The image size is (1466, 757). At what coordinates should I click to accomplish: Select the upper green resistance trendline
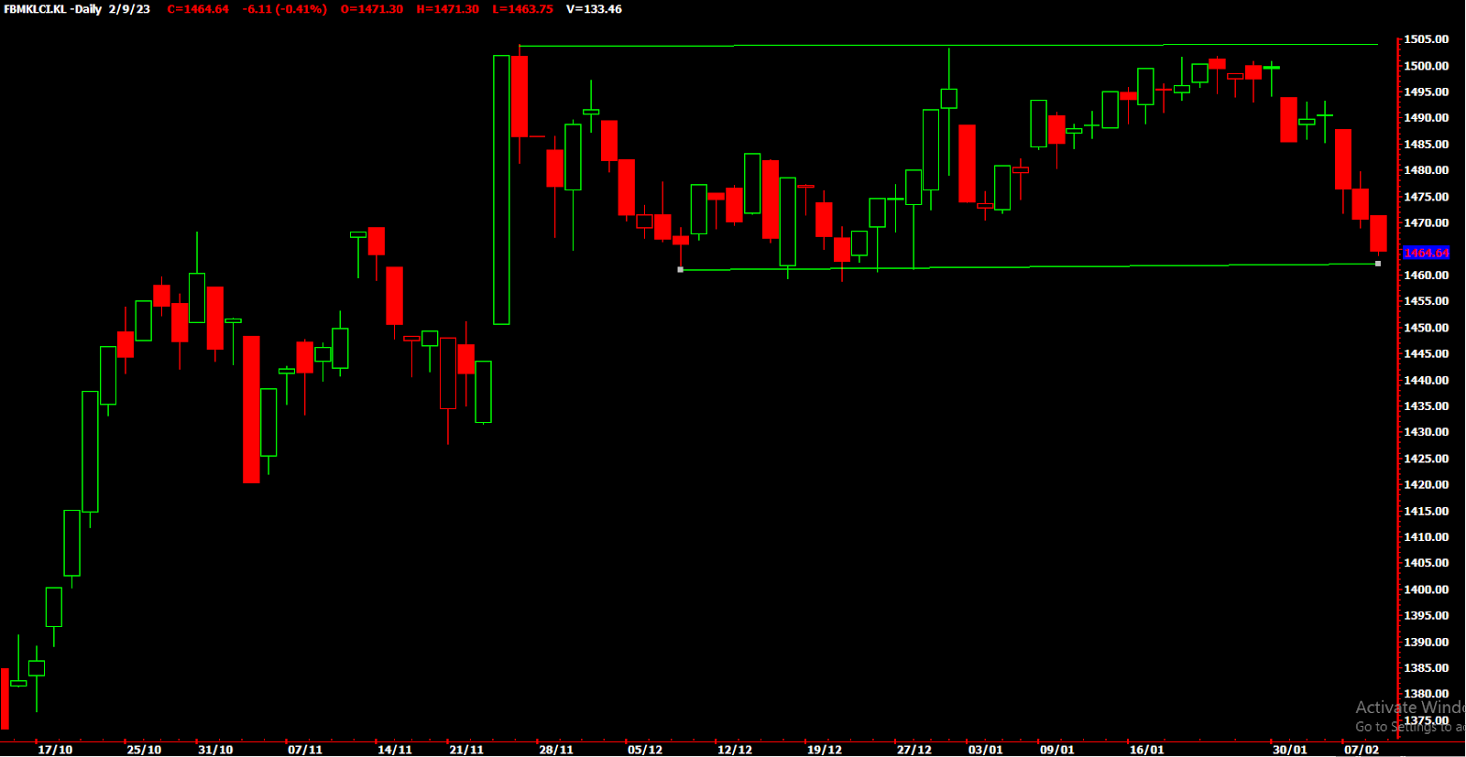coord(948,45)
